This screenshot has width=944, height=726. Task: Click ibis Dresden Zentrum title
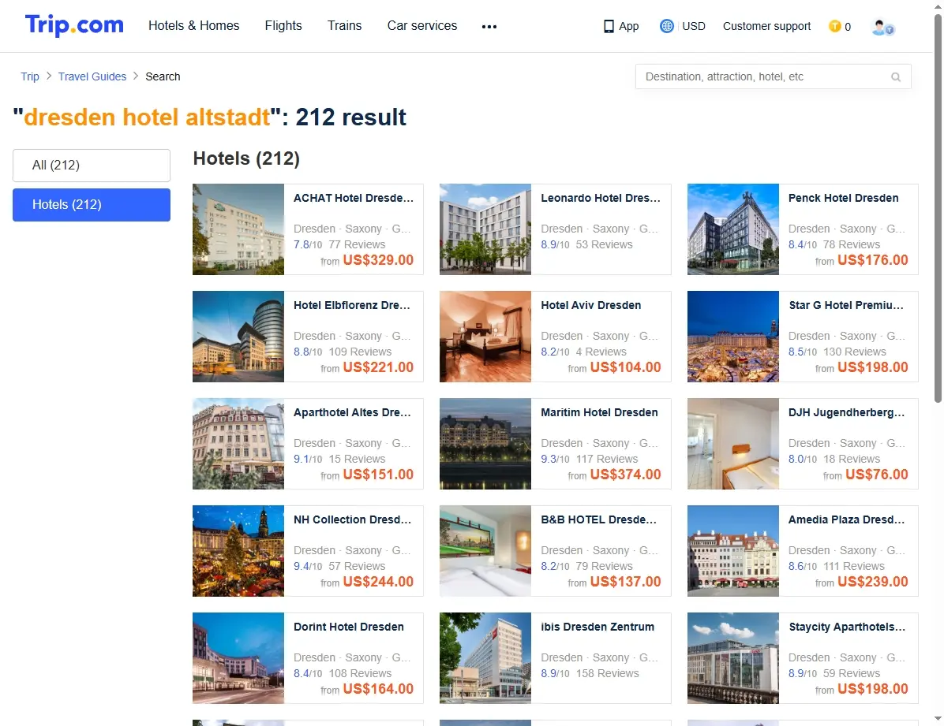[597, 627]
